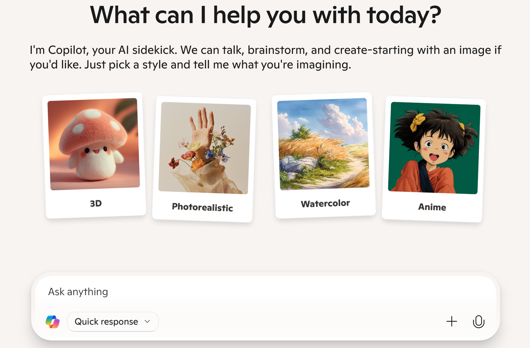
Task: Expand the chevron beside Quick response
Action: click(147, 322)
